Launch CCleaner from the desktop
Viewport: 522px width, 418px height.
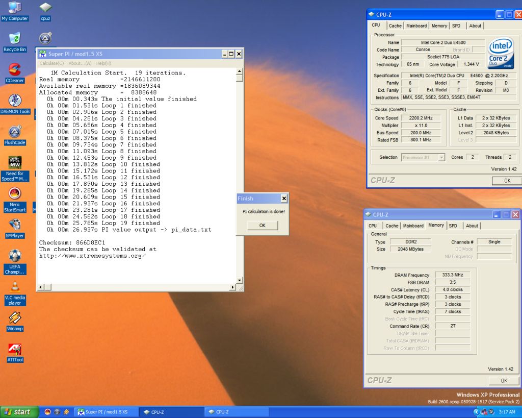15,73
